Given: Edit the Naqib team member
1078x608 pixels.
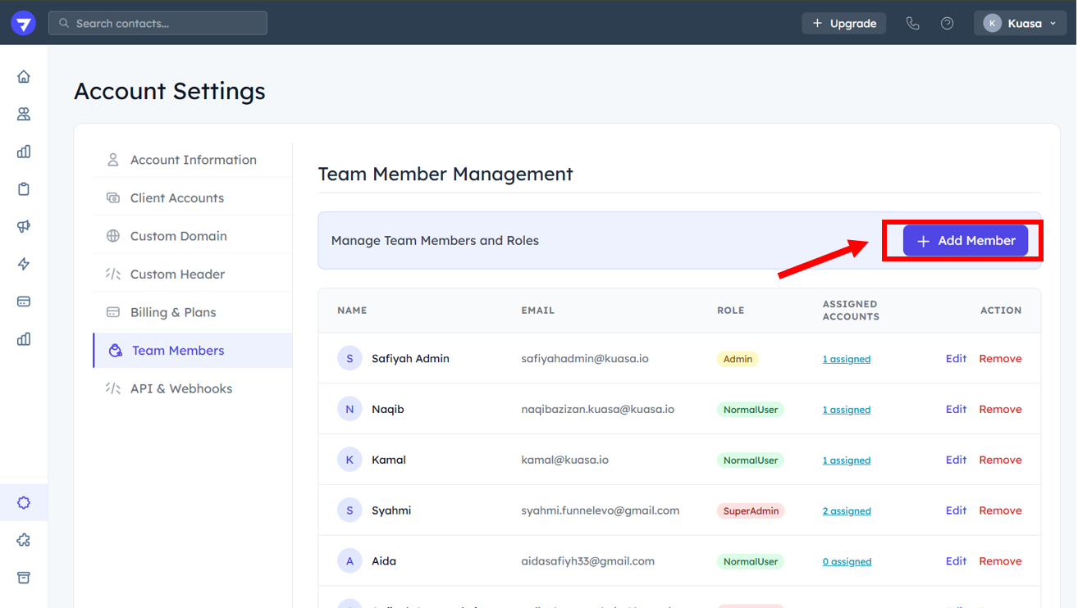Looking at the screenshot, I should click(x=956, y=409).
